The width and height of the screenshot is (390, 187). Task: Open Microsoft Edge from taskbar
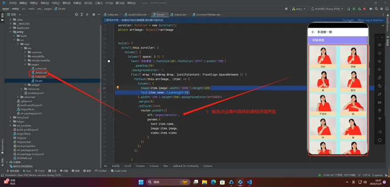point(213,182)
